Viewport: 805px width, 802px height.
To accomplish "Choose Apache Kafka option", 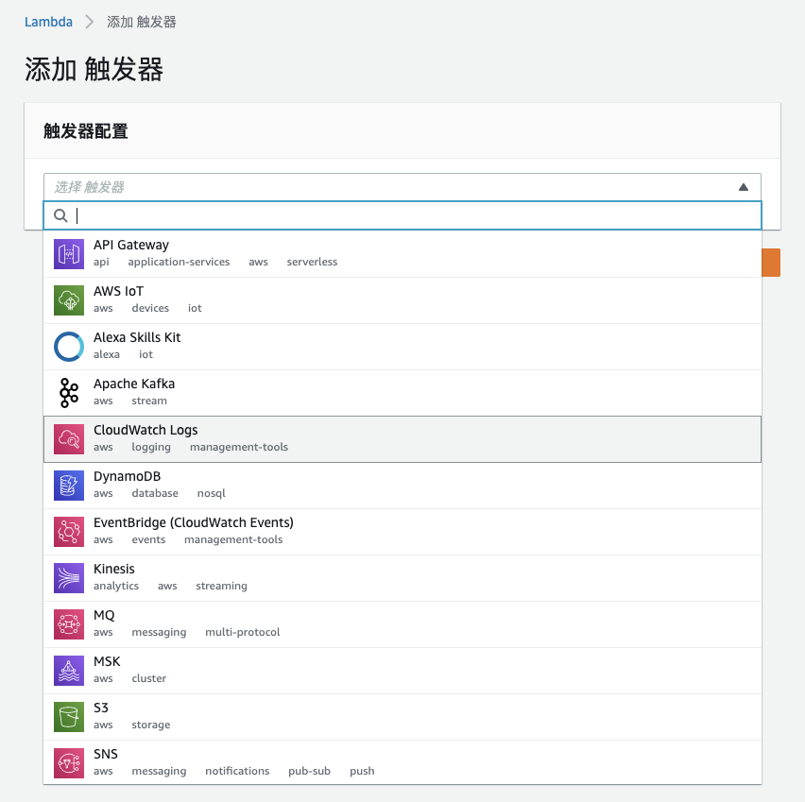I will [x=402, y=393].
